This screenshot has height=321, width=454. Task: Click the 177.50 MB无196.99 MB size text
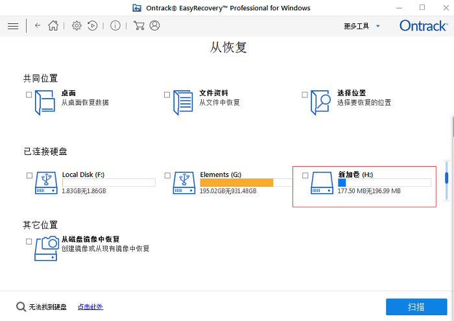369,191
